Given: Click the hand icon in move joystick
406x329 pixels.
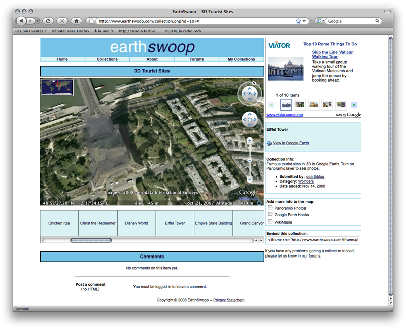Looking at the screenshot, I should click(250, 119).
